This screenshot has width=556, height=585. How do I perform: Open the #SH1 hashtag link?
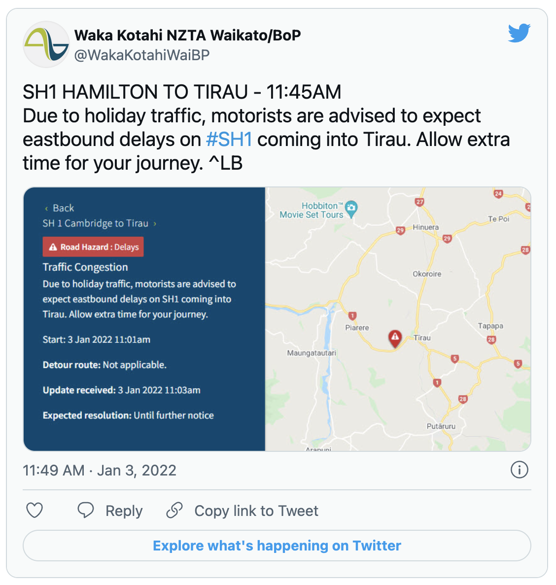(229, 140)
